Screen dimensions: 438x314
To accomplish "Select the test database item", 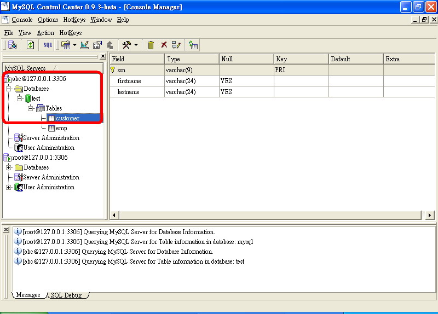I will coord(36,98).
